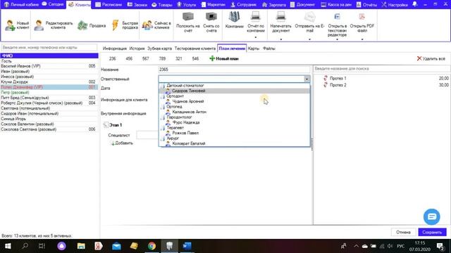Viewport: 451px width, 253px height.
Task: Open File Explorer from the taskbar
Action: (81, 246)
